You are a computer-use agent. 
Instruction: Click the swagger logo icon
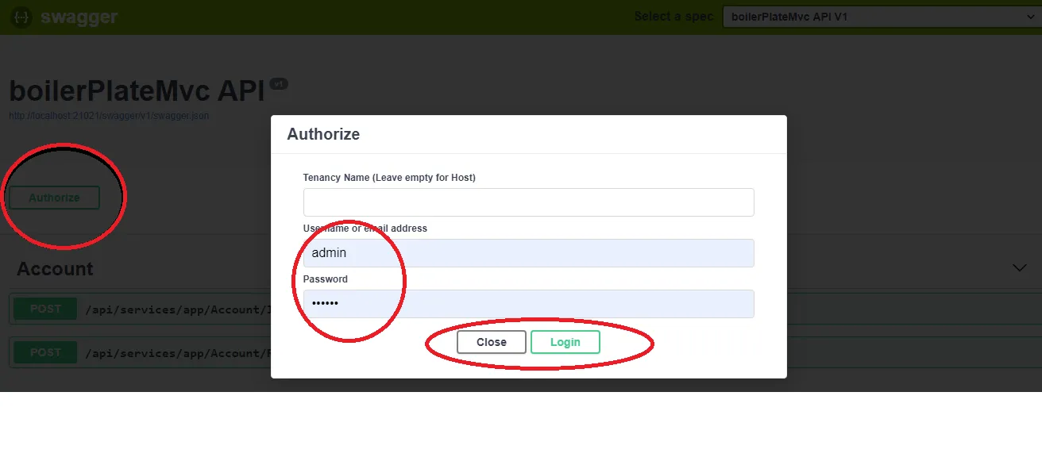click(x=22, y=17)
